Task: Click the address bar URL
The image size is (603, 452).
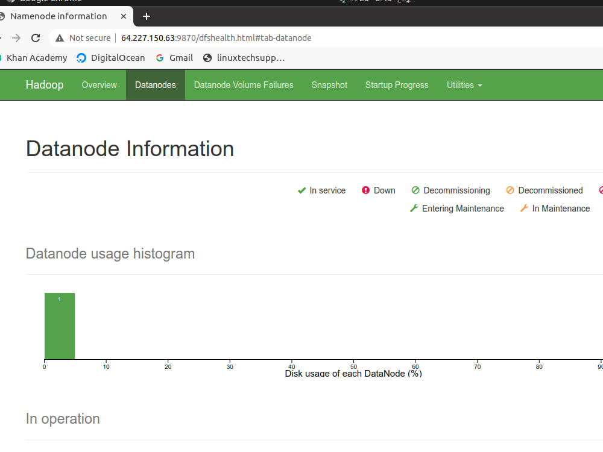Action: coord(216,37)
